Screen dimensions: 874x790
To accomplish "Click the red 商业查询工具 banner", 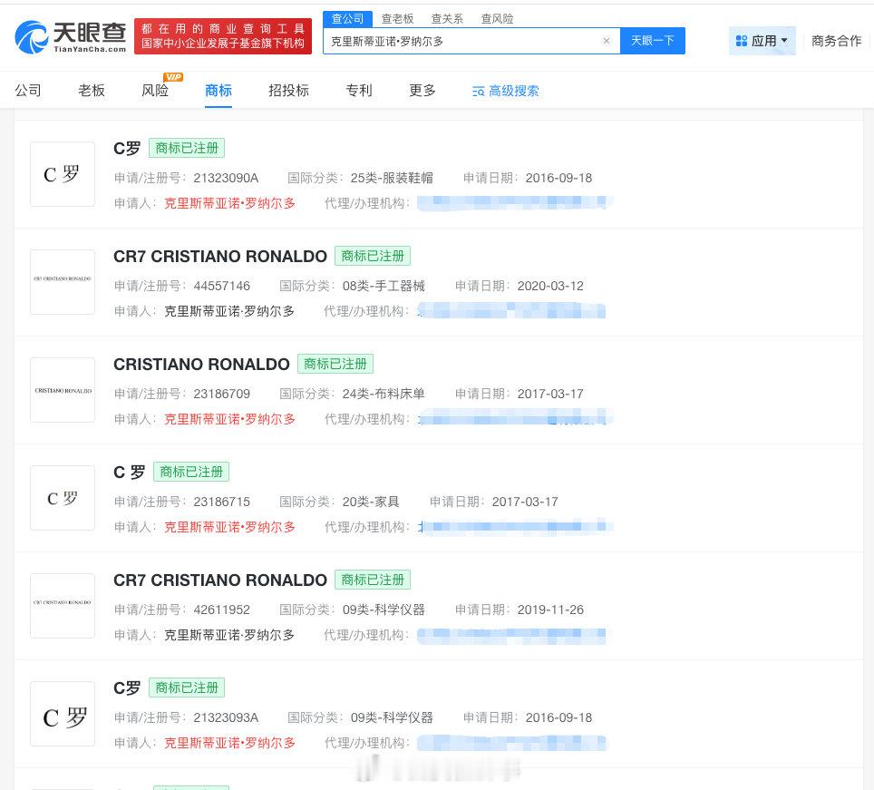I will tap(223, 36).
